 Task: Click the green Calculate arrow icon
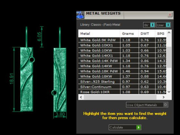[138, 127]
